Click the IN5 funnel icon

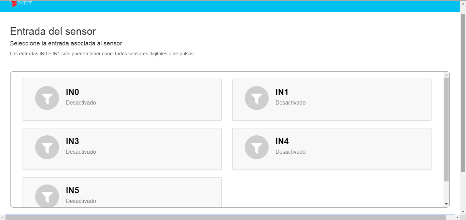point(47,196)
